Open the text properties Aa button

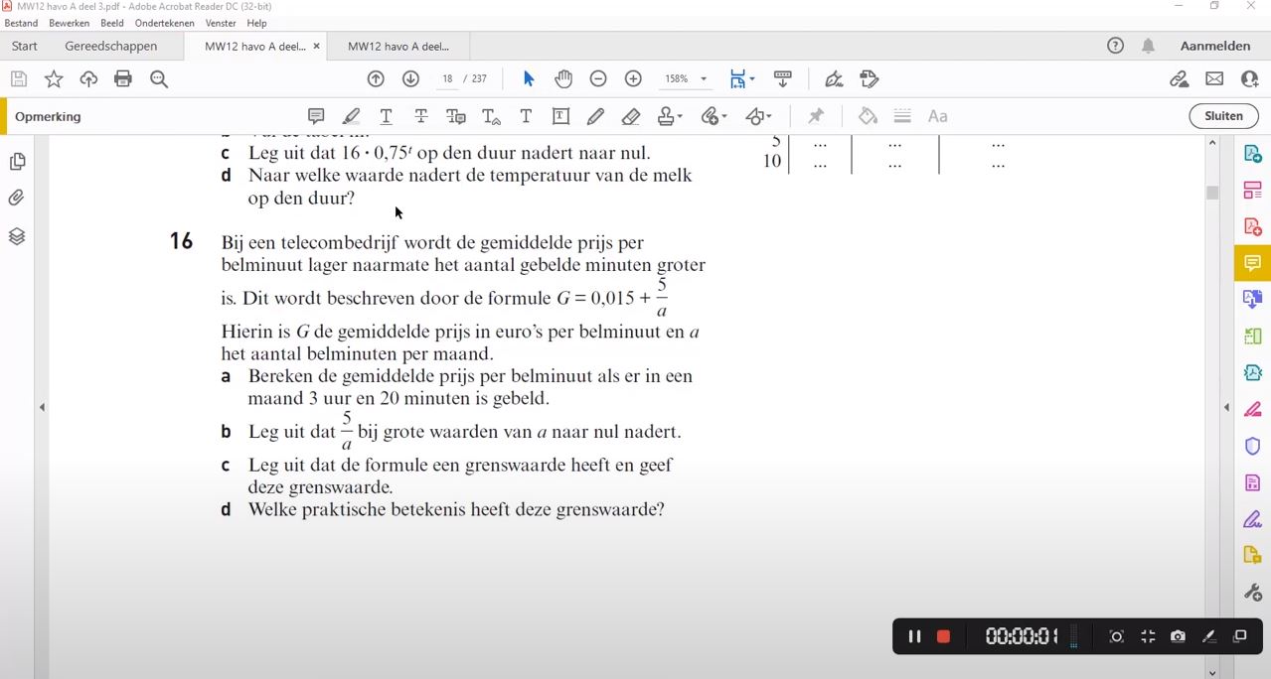tap(937, 116)
